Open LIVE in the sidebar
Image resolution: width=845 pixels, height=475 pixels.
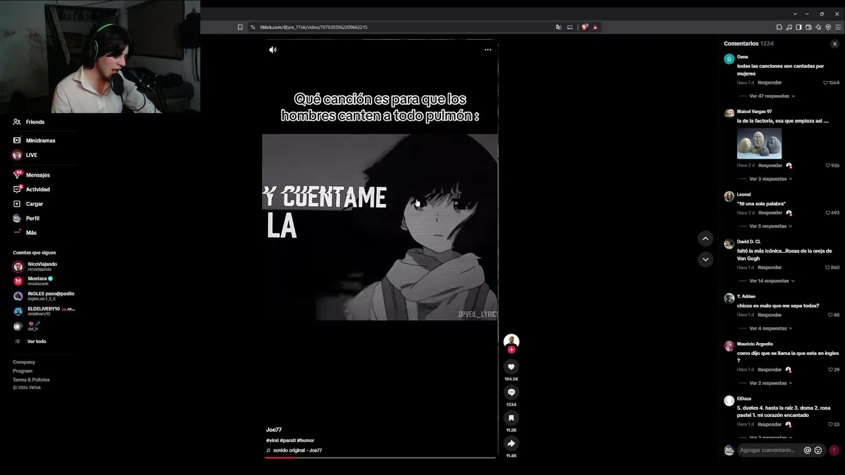[31, 155]
